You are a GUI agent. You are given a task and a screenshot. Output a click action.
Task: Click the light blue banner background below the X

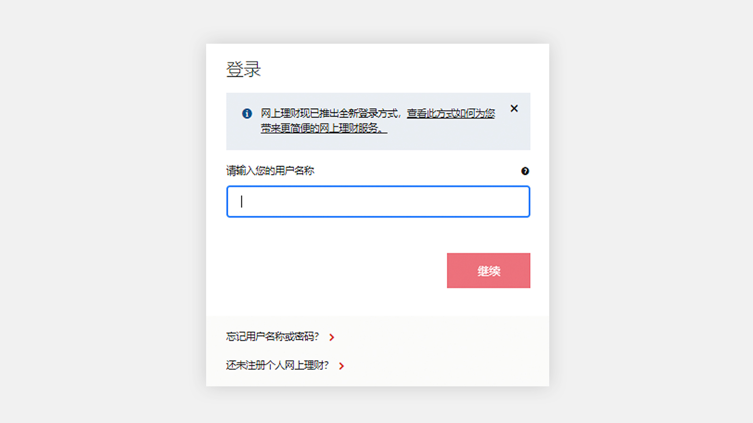point(514,134)
